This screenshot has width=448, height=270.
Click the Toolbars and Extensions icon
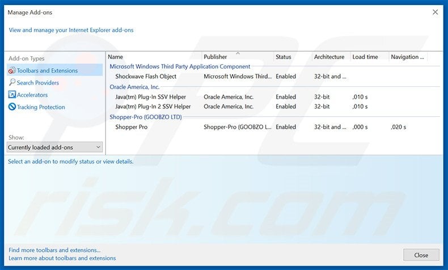tap(12, 71)
